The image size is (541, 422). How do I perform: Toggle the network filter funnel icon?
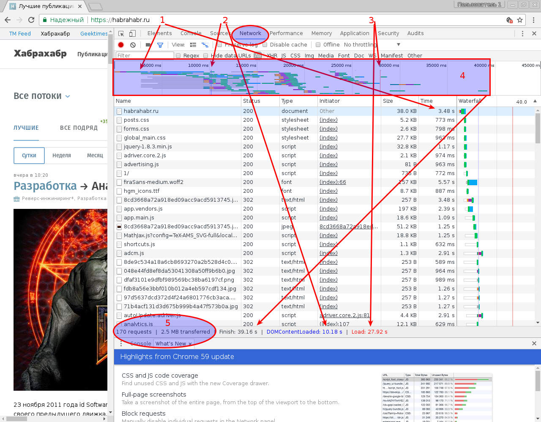pyautogui.click(x=160, y=45)
